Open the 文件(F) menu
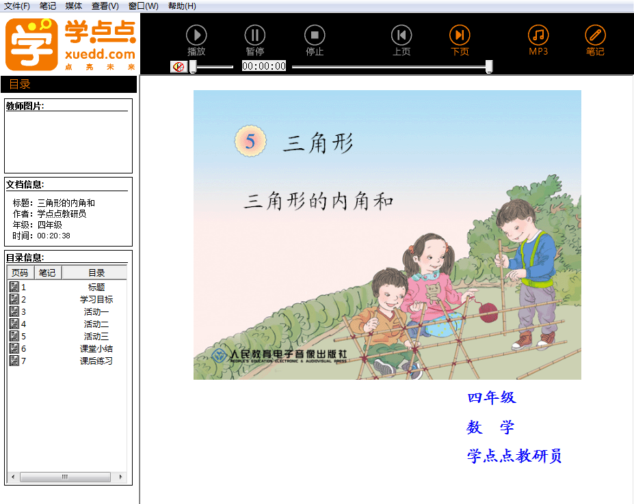Screen dimensions: 634x504 pos(17,6)
